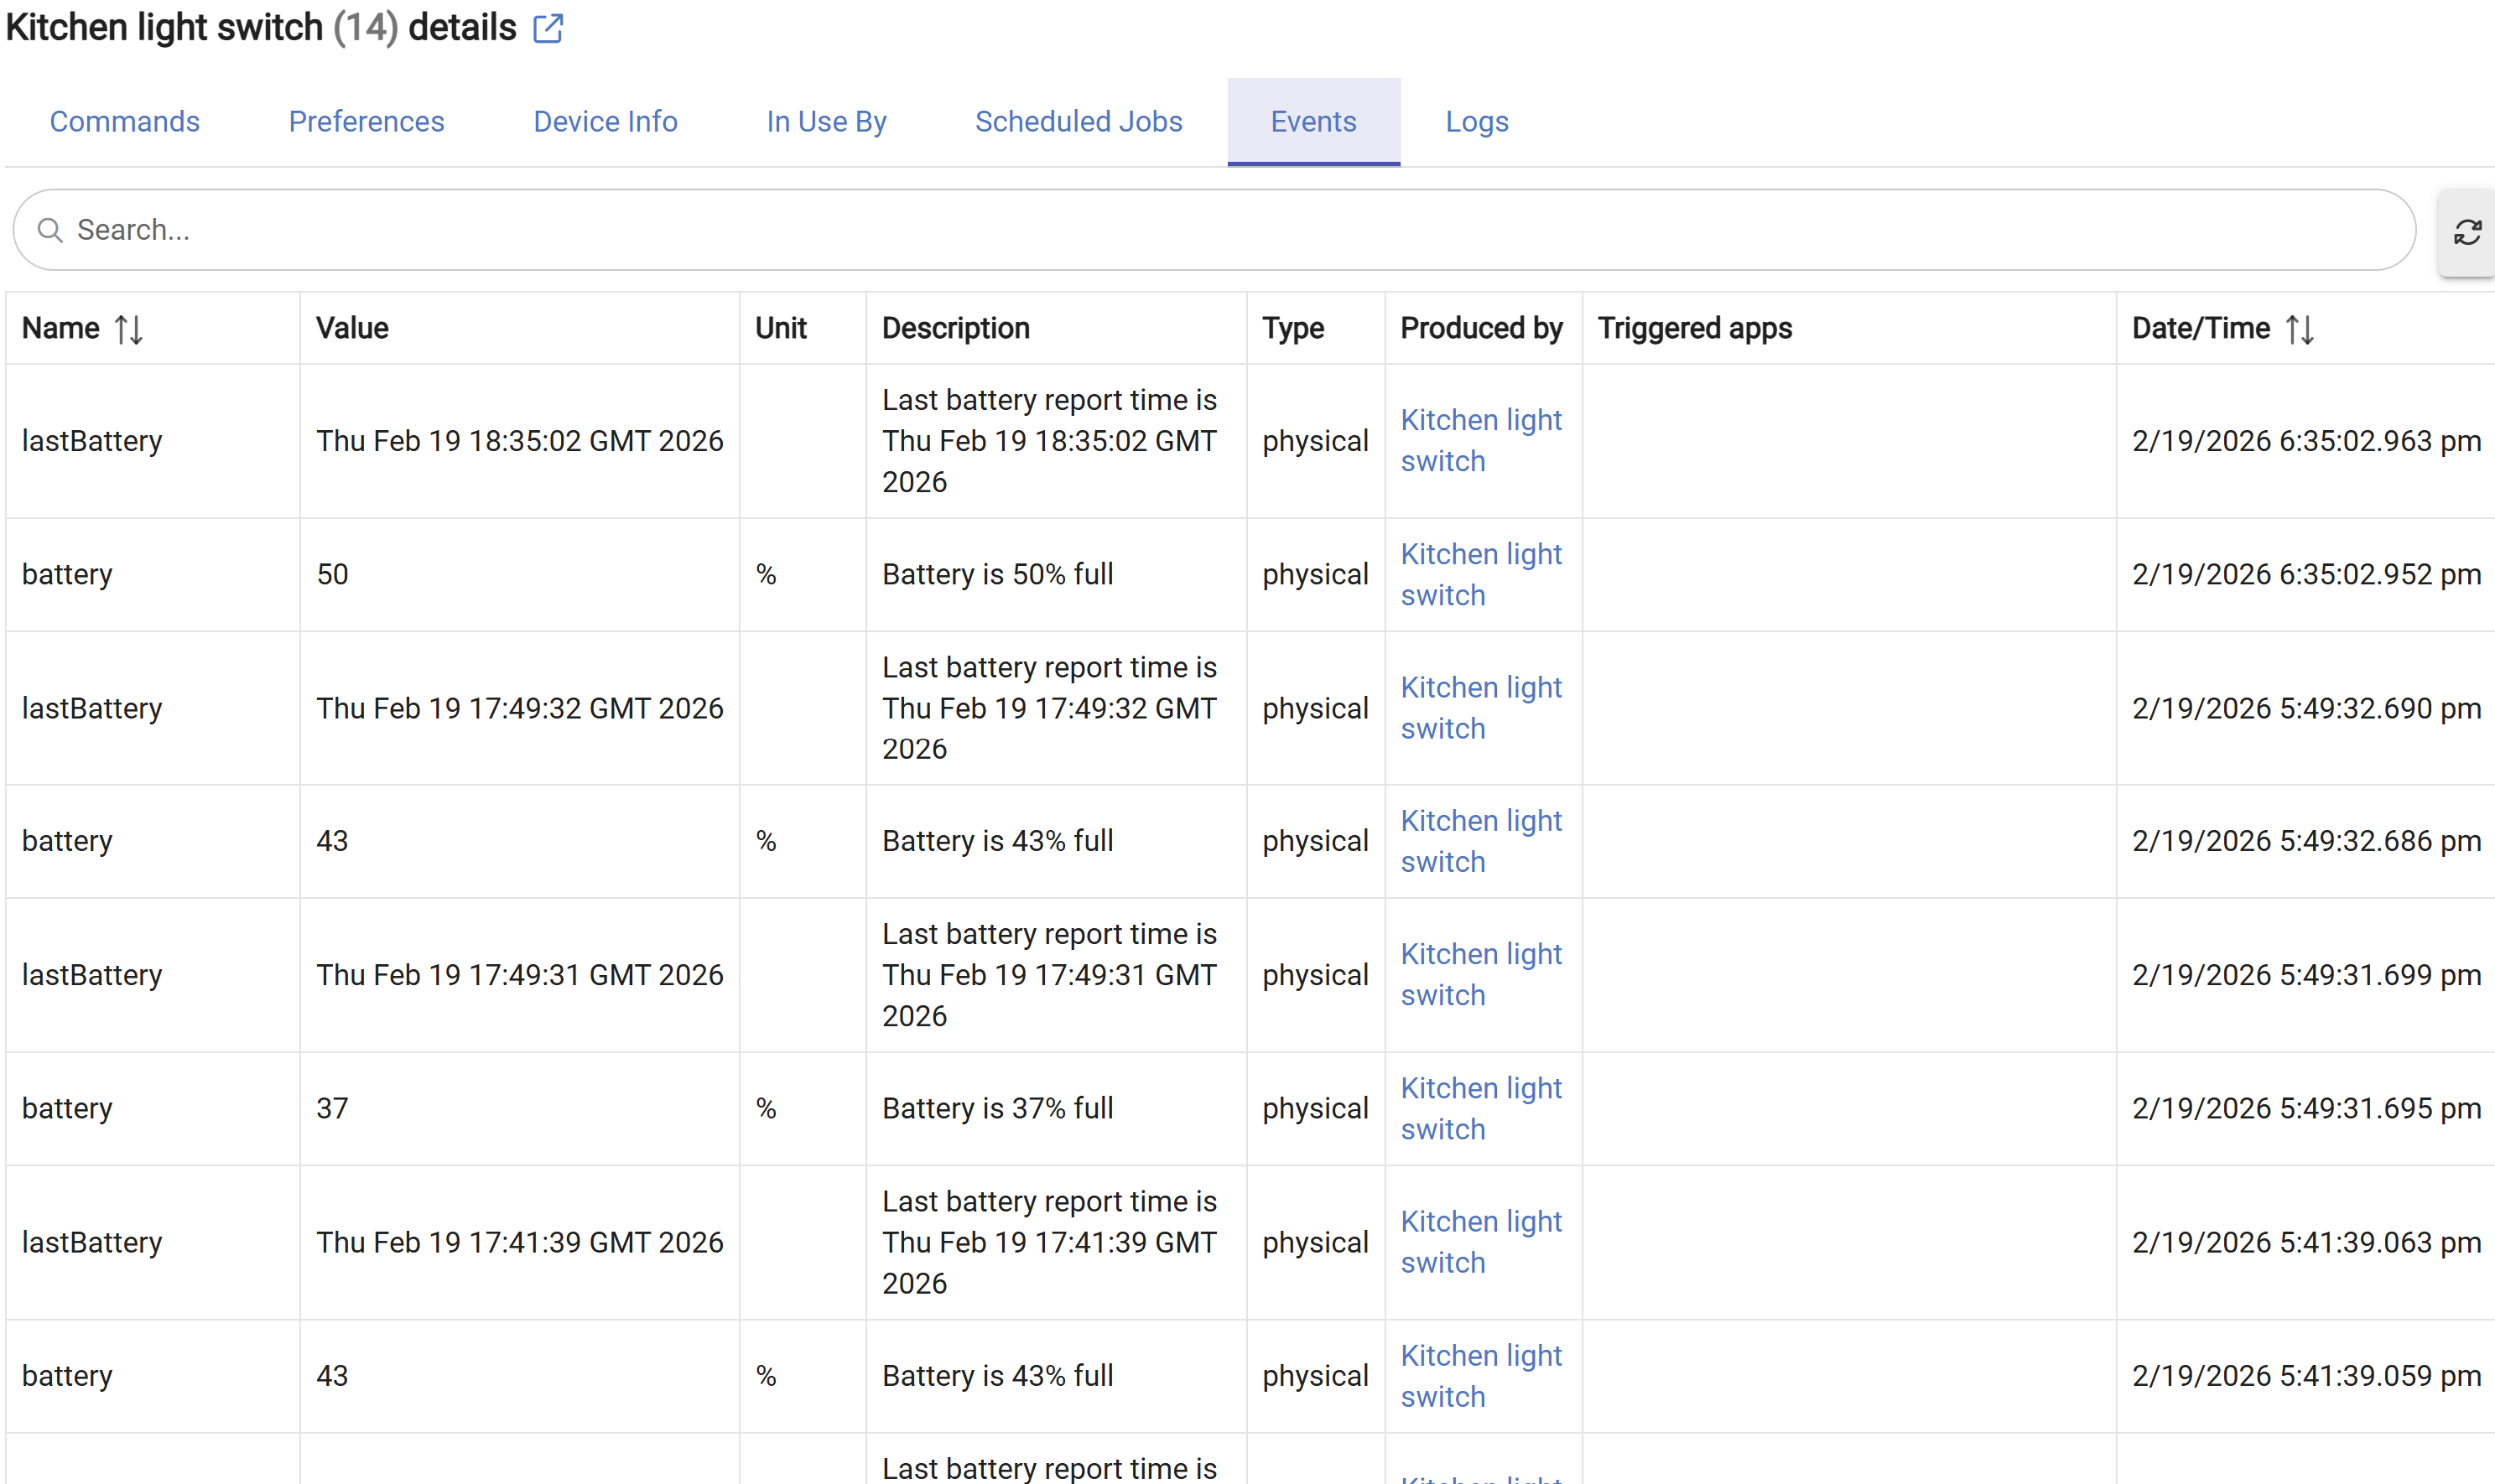Image resolution: width=2495 pixels, height=1484 pixels.
Task: Select 'battery' name in 5:49:32.686 pm row
Action: pos(67,841)
